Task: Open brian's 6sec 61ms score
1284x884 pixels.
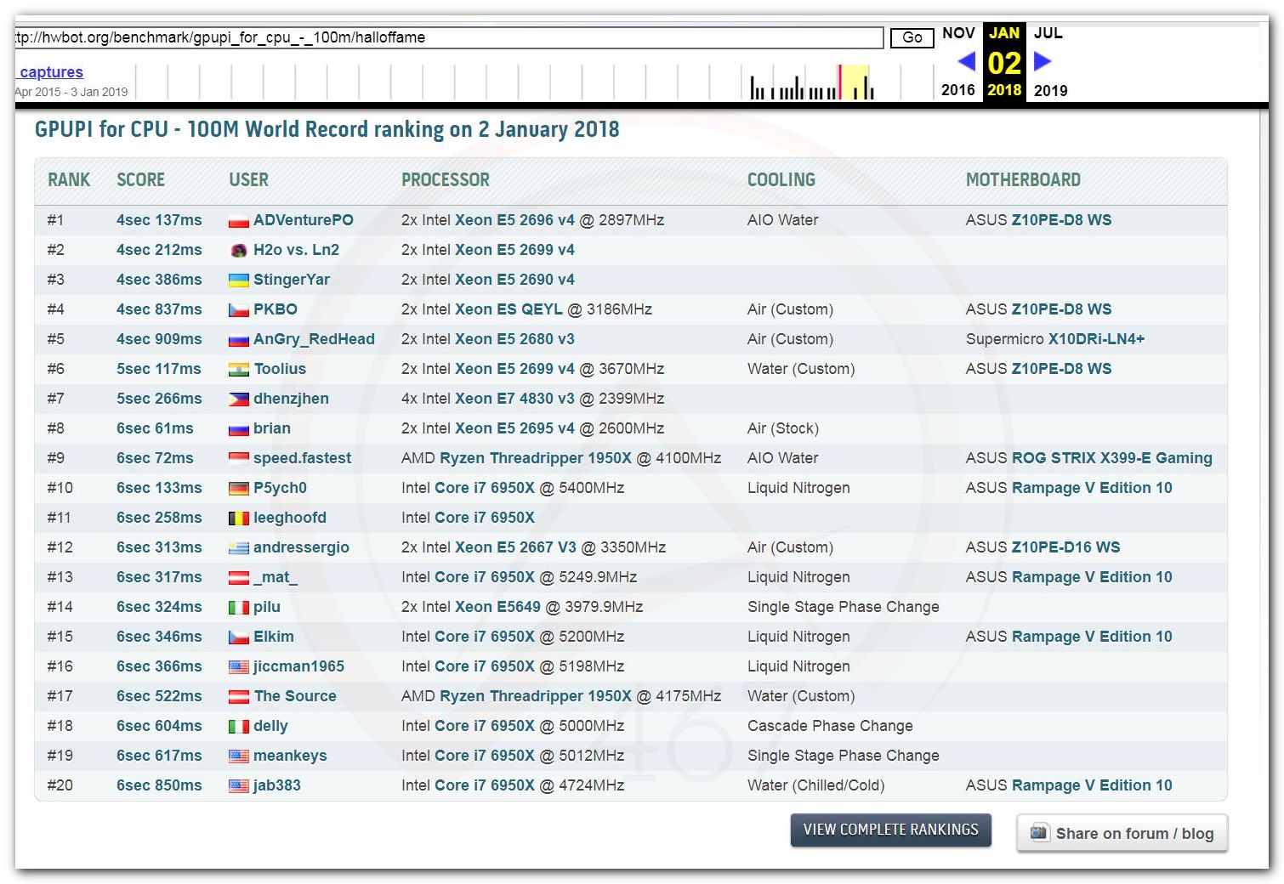Action: click(x=155, y=428)
